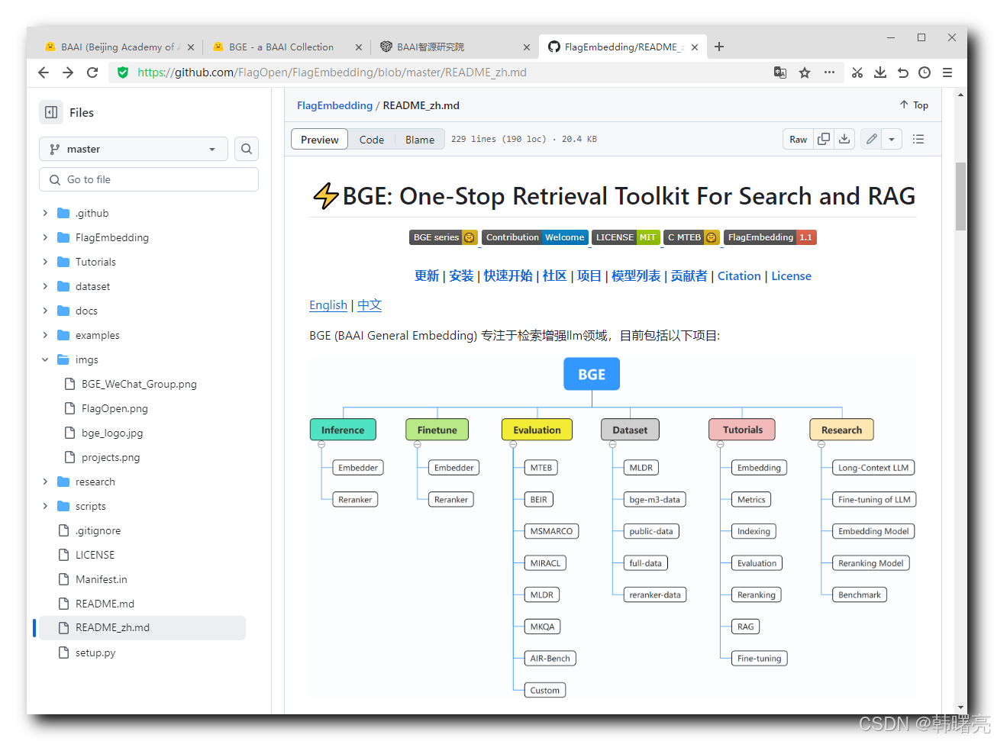Expand the Tutorials folder
994x741 pixels.
[45, 262]
